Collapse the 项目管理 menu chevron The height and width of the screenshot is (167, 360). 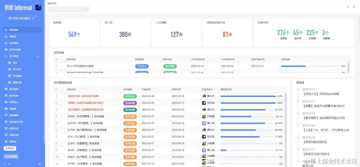click(x=38, y=56)
